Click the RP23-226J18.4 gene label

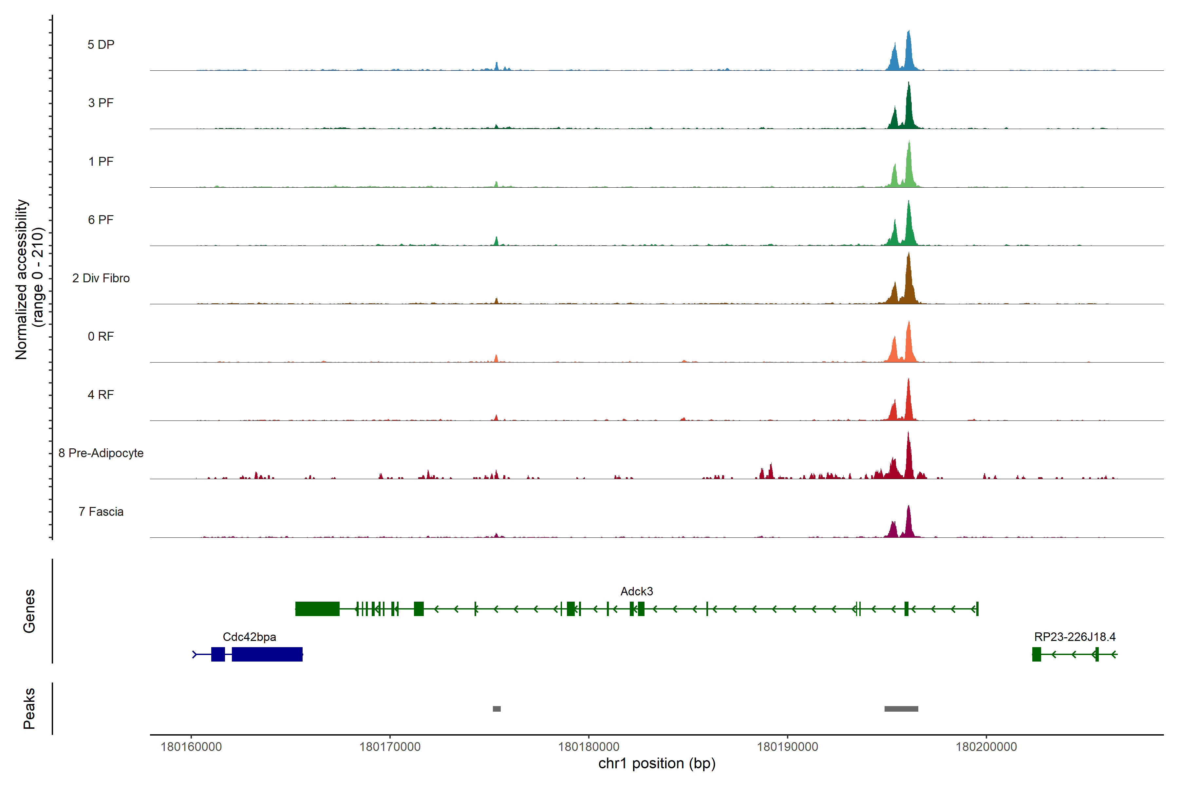[1075, 637]
